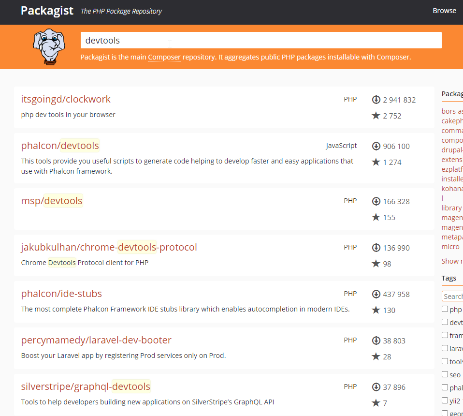Check the yii2 tag checkbox

coord(445,401)
